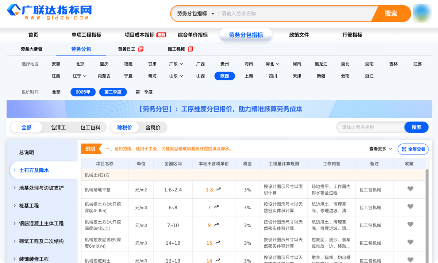This screenshot has width=438, height=263.
Task: Go to the 综合单价指标 nav tab
Action: click(x=193, y=35)
